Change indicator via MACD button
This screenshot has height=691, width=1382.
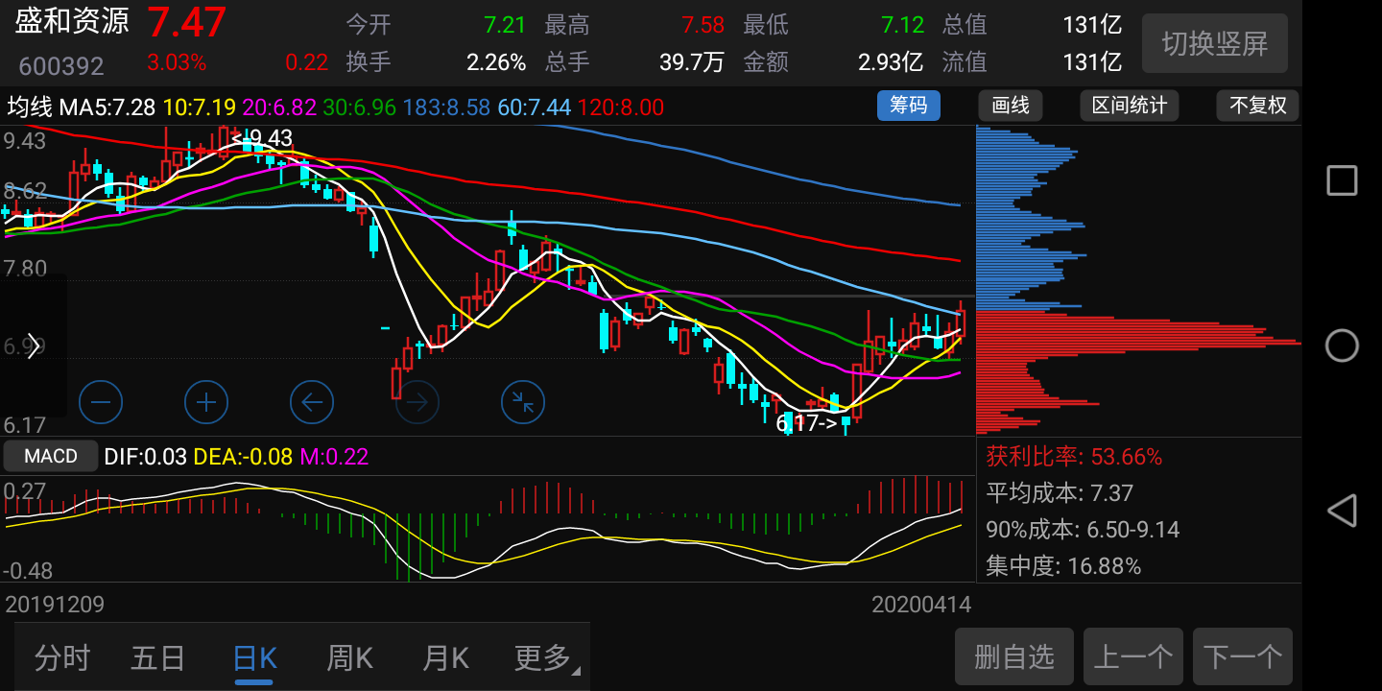[x=51, y=456]
